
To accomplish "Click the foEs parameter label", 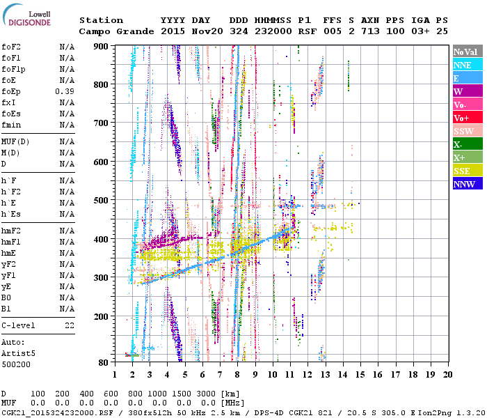I will click(11, 114).
